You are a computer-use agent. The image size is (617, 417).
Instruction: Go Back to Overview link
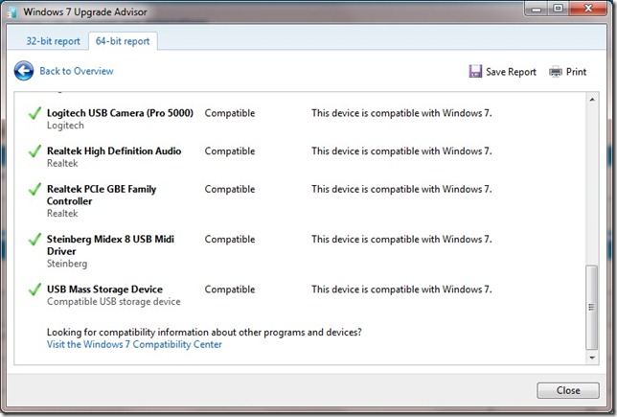pyautogui.click(x=76, y=71)
